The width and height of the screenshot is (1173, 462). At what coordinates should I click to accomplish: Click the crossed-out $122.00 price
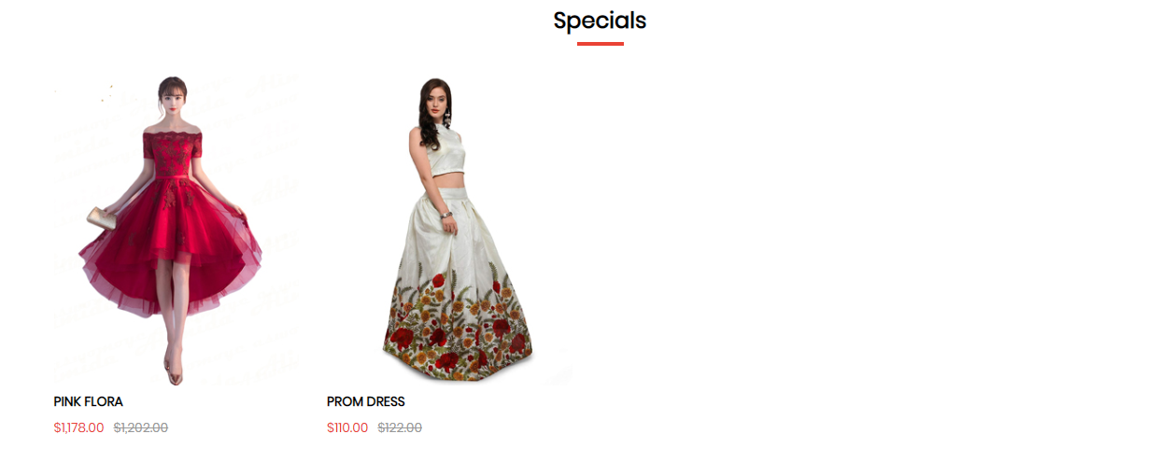(x=400, y=428)
